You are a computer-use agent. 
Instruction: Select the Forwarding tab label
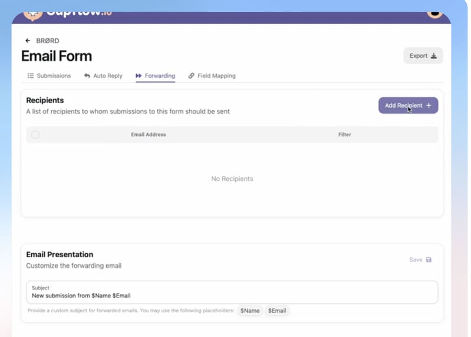pos(160,76)
